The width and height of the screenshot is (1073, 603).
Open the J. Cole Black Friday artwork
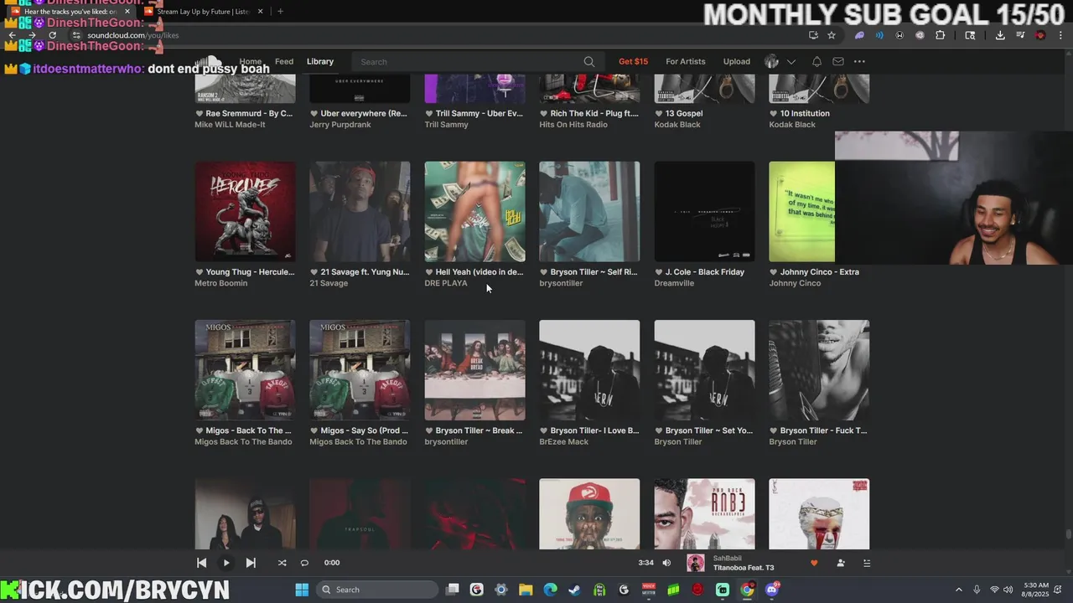pos(704,212)
